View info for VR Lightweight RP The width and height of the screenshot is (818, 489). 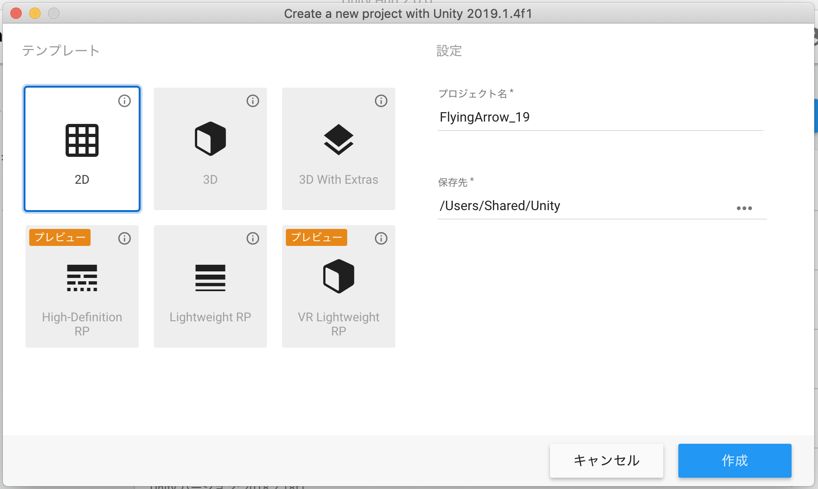click(x=381, y=238)
